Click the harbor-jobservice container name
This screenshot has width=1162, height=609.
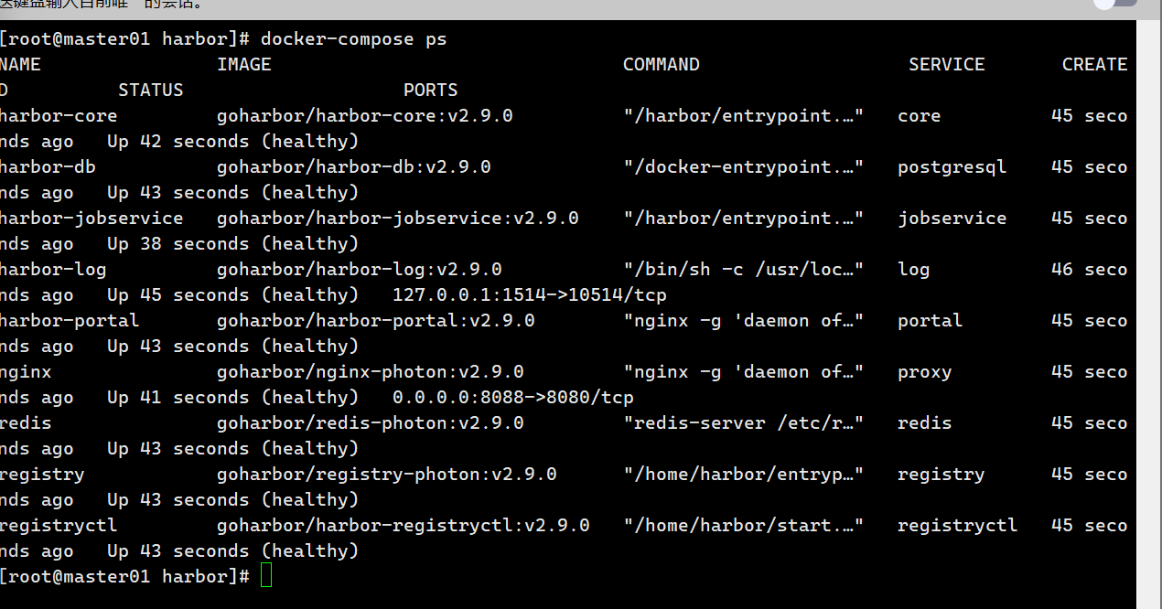click(x=91, y=219)
